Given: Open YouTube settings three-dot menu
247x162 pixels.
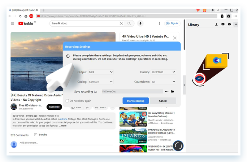Looking at the screenshot, I should [160, 23].
